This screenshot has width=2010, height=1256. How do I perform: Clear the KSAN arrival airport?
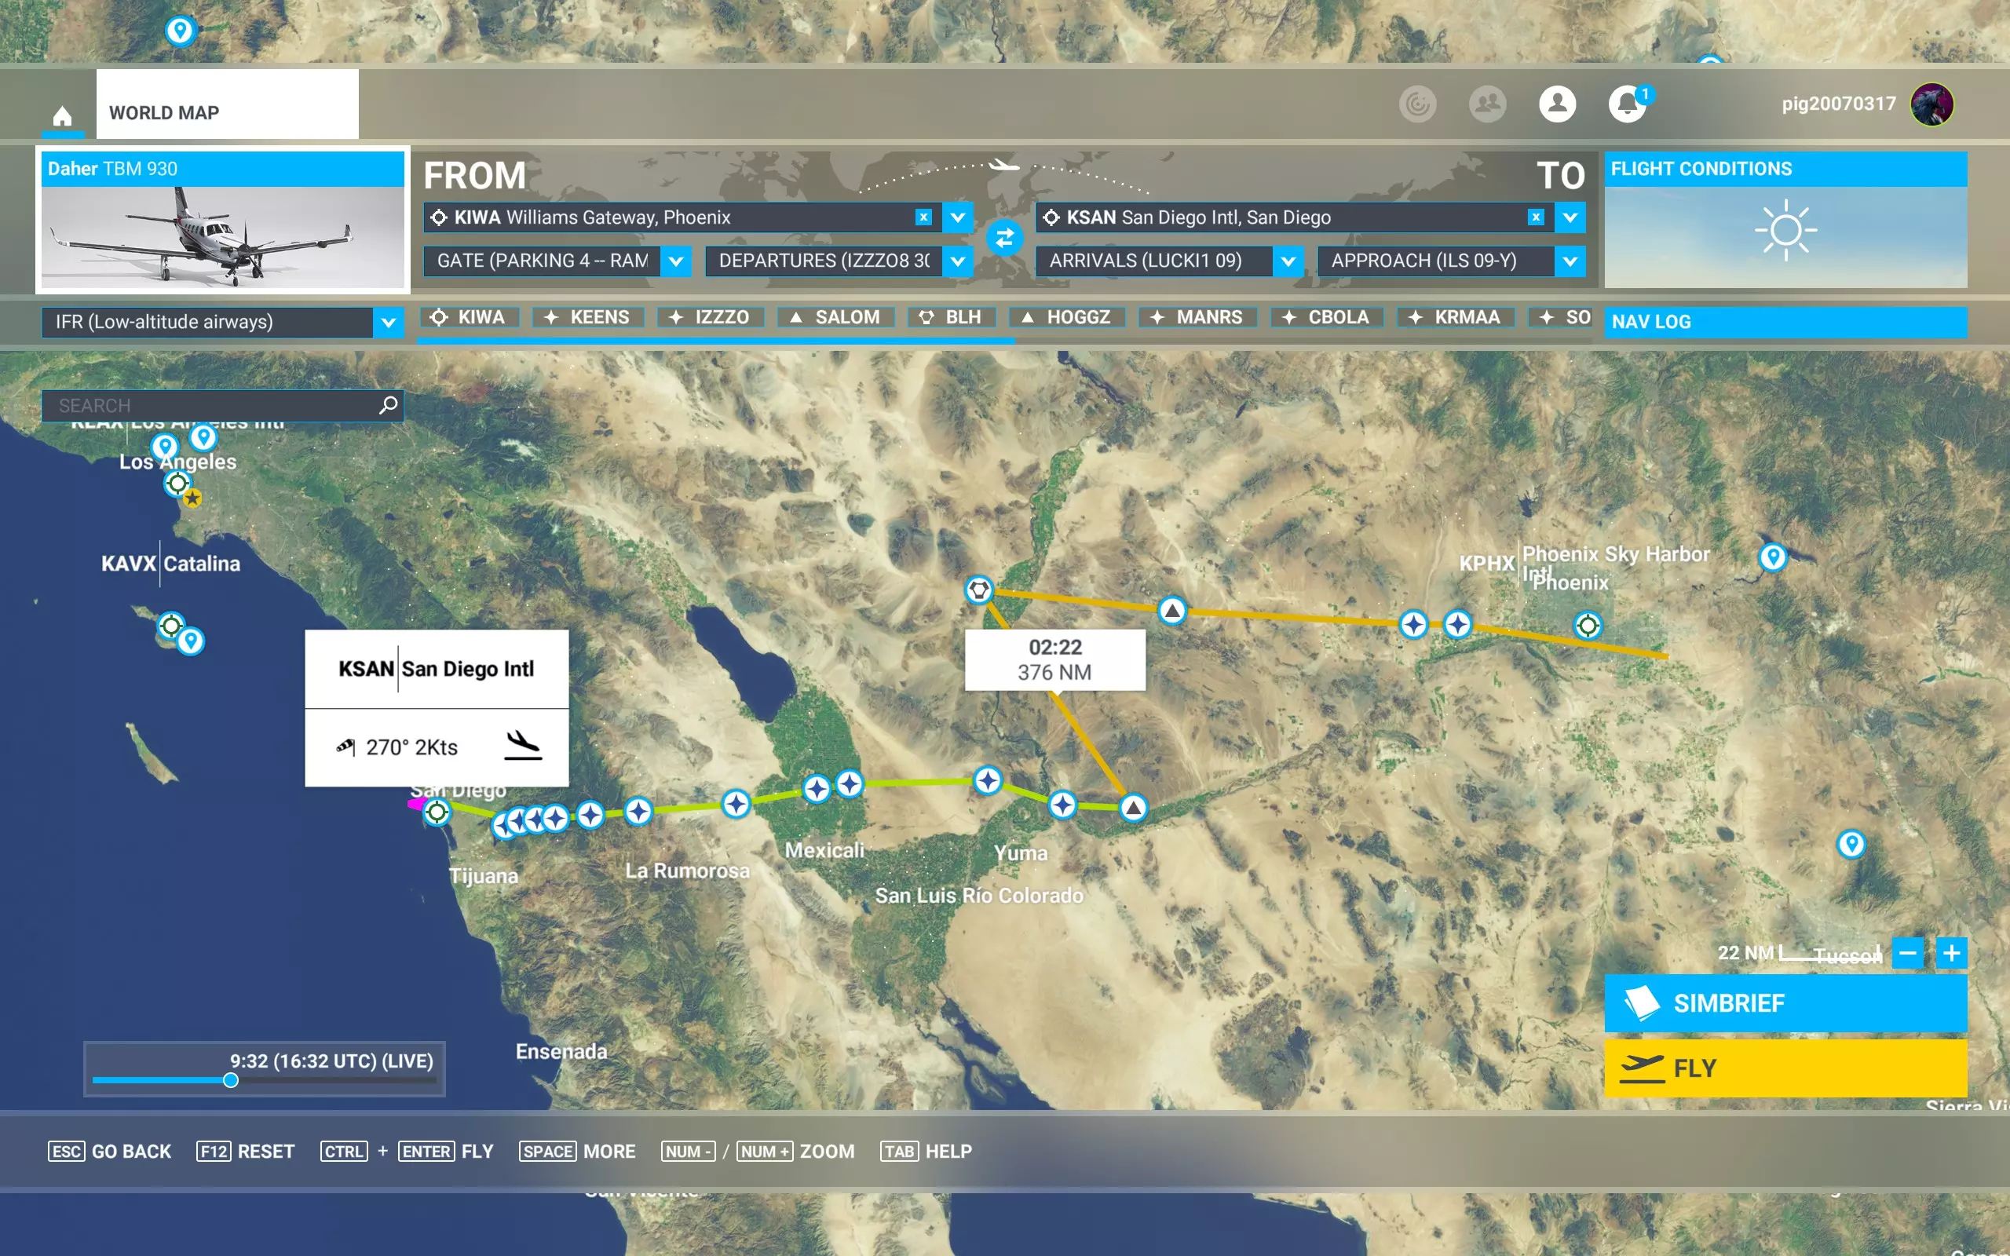coord(1535,217)
